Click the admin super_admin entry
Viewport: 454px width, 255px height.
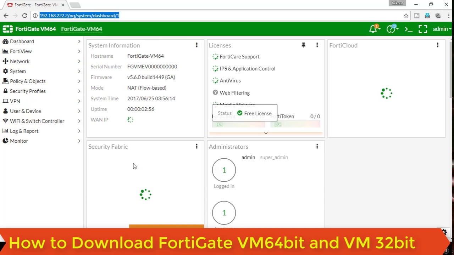265,157
